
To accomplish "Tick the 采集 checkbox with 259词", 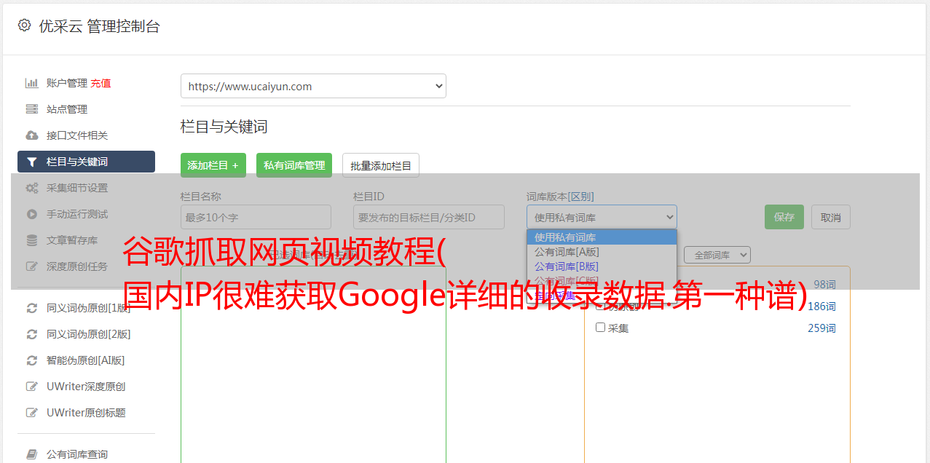I will [601, 328].
